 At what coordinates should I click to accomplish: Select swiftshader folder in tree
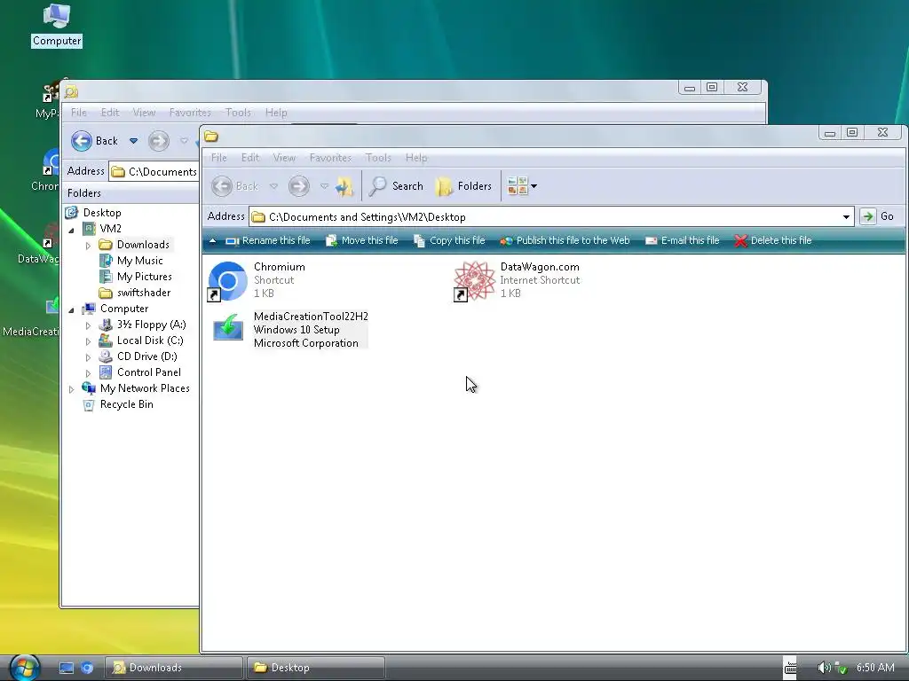[x=144, y=293]
